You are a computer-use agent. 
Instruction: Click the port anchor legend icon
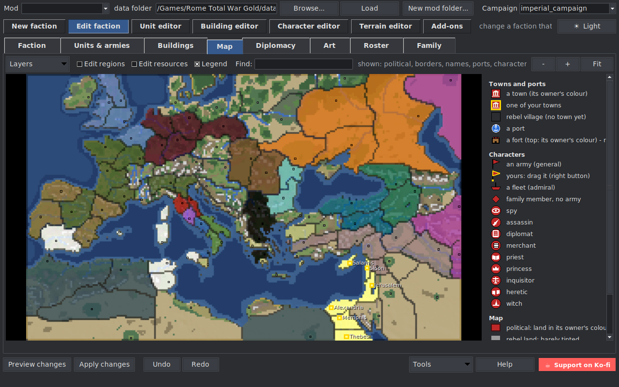click(x=496, y=129)
